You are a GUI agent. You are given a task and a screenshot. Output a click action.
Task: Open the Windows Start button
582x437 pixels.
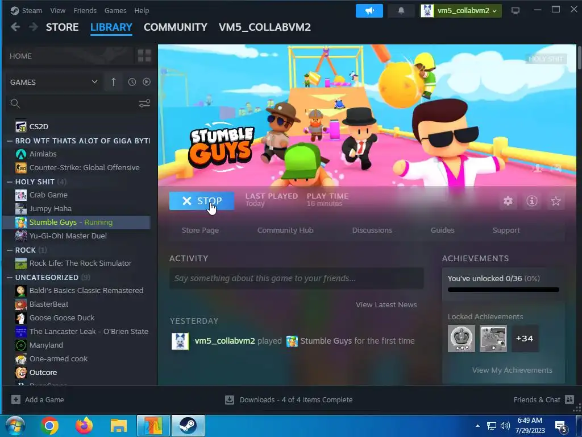point(15,426)
